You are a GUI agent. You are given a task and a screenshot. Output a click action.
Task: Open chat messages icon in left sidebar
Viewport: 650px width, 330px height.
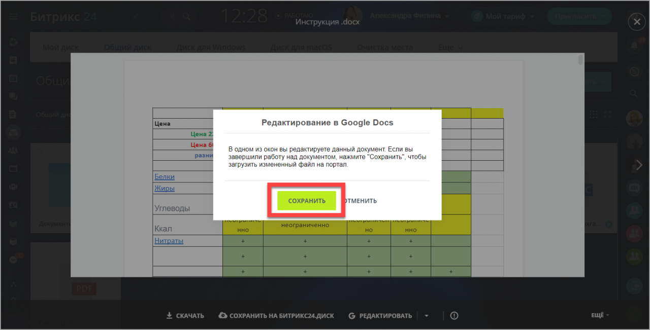click(13, 96)
